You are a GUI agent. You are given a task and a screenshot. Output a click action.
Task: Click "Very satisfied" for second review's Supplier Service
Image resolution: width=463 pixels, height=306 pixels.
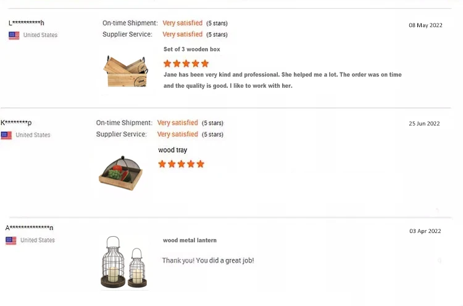(x=177, y=134)
